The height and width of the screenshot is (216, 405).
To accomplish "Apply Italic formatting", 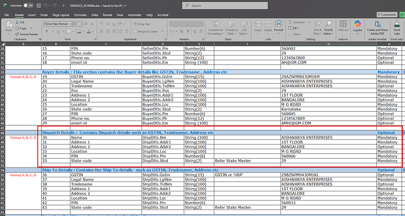I will pos(53,32).
